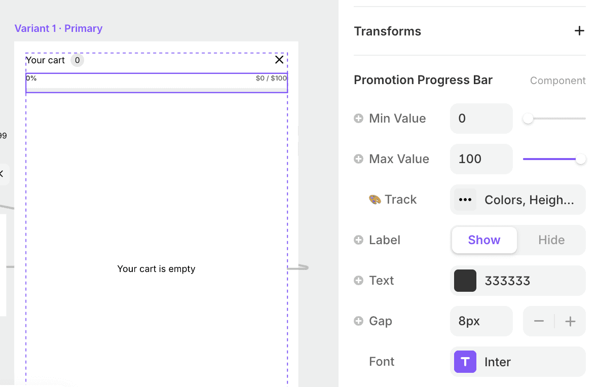The height and width of the screenshot is (387, 597).
Task: Select Show for Label
Action: 484,240
